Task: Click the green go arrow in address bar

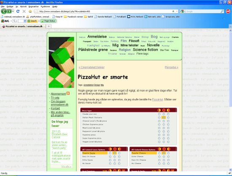Action: click(x=173, y=11)
